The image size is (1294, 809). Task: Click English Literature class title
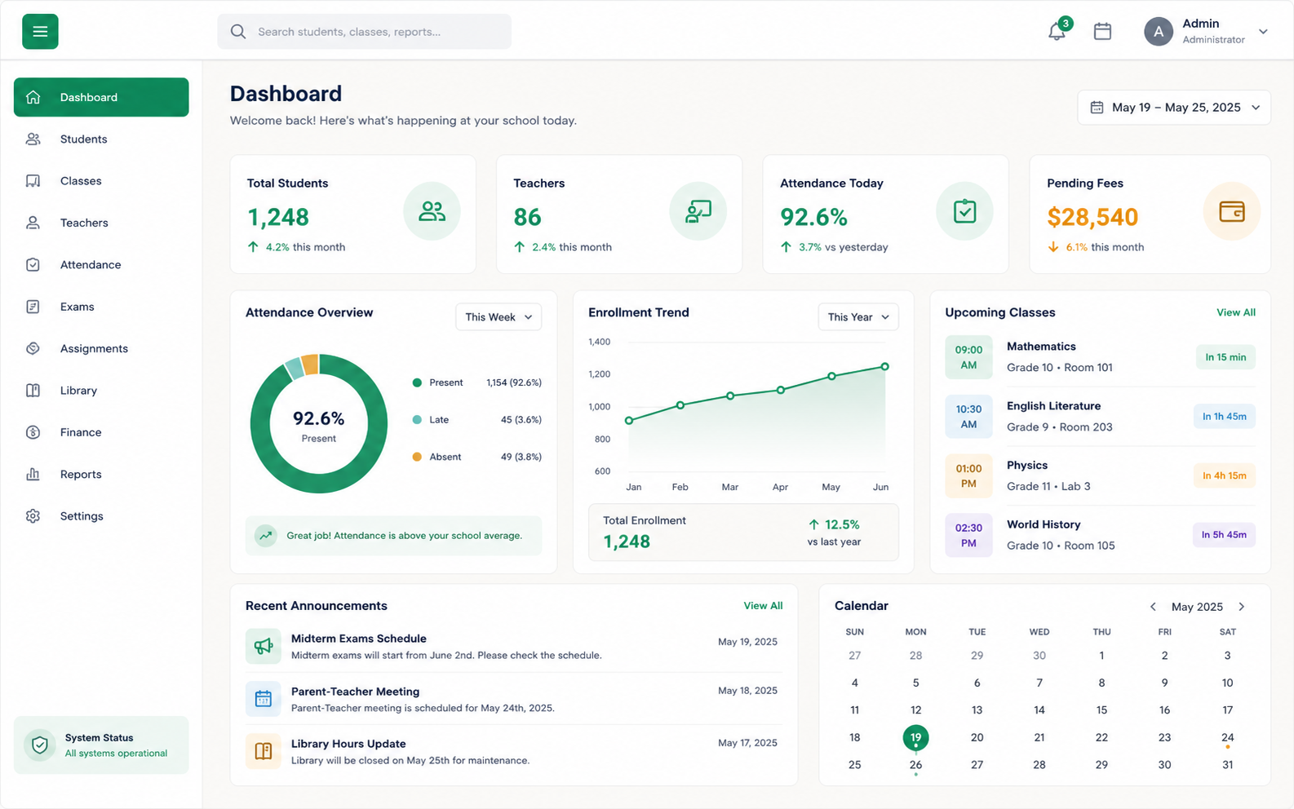(1053, 406)
